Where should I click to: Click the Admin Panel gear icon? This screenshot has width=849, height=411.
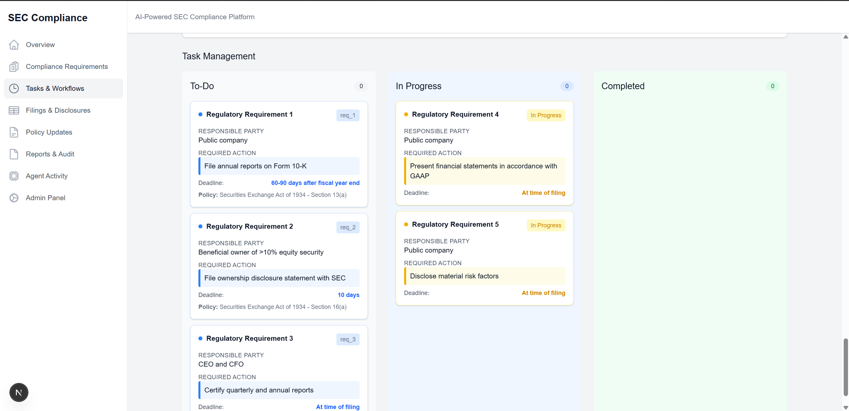14,198
